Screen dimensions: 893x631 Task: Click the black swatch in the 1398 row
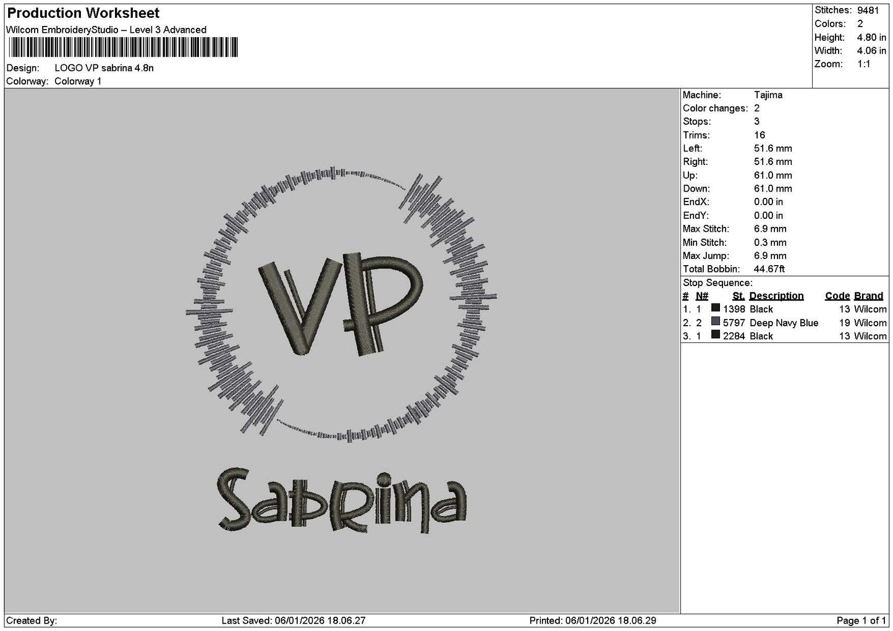[x=716, y=308]
